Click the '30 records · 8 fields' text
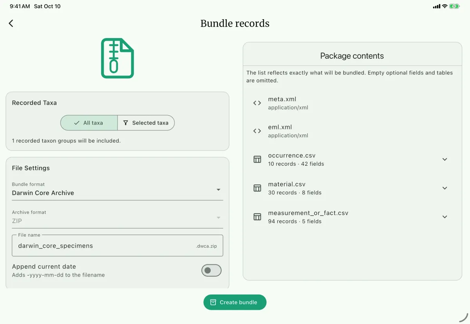Image resolution: width=470 pixels, height=324 pixels. click(x=295, y=192)
